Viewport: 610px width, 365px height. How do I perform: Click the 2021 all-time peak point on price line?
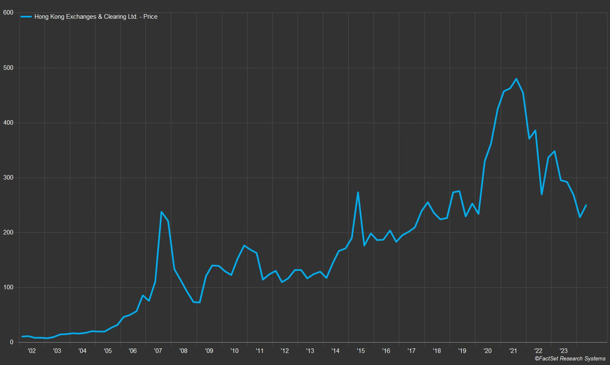(517, 79)
